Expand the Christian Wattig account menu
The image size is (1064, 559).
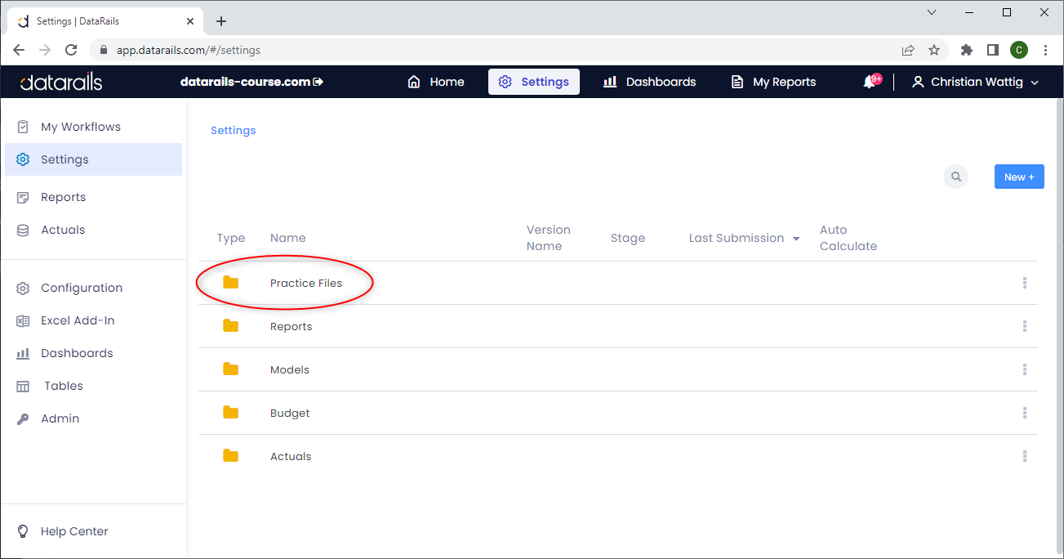pyautogui.click(x=974, y=82)
